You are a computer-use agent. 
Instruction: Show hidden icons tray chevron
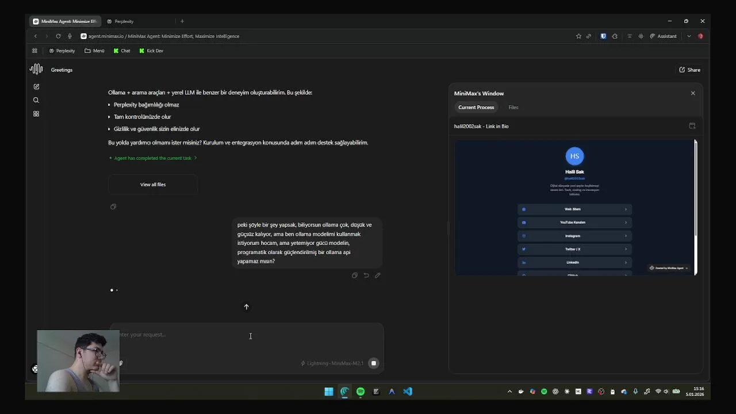(x=509, y=392)
